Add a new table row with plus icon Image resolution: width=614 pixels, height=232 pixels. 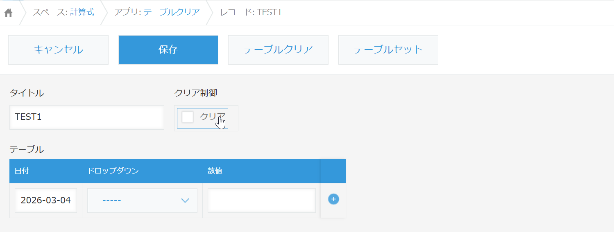[333, 199]
